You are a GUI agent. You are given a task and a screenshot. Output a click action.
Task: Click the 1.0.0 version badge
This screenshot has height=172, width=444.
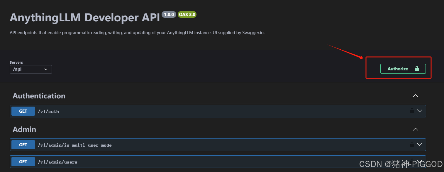coord(169,14)
